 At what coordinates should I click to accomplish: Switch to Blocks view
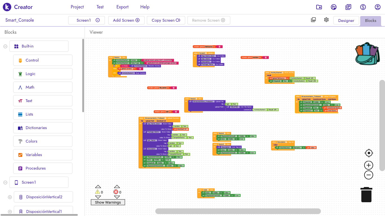pos(371,21)
